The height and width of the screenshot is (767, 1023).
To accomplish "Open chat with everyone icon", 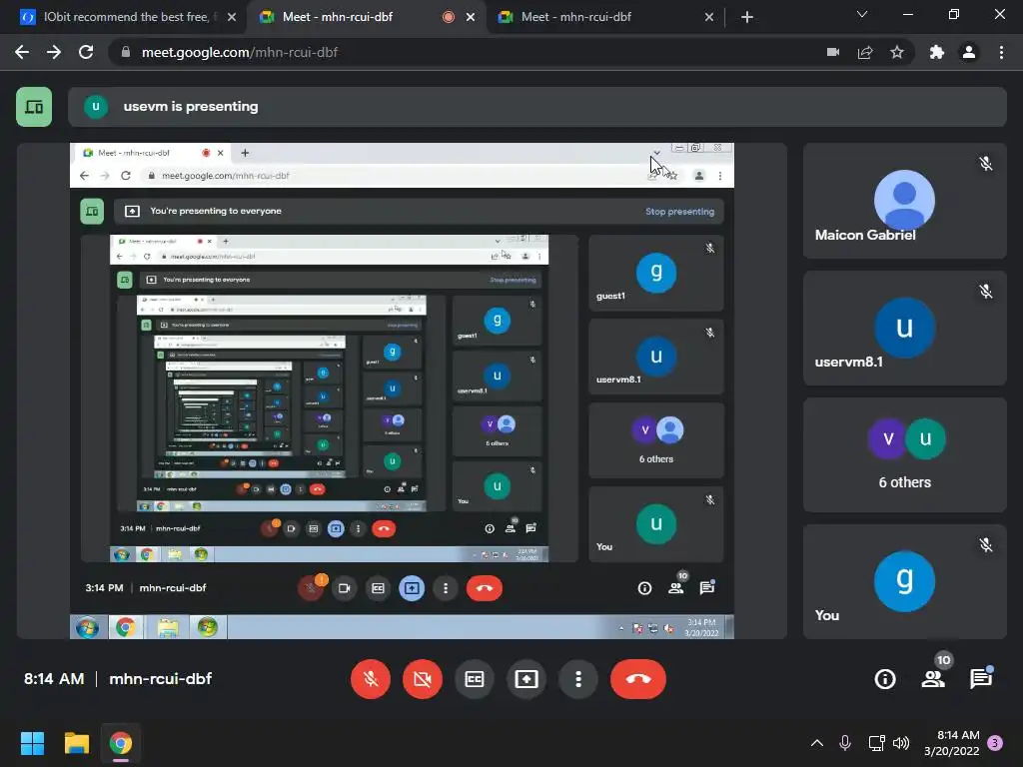I will click(x=981, y=679).
